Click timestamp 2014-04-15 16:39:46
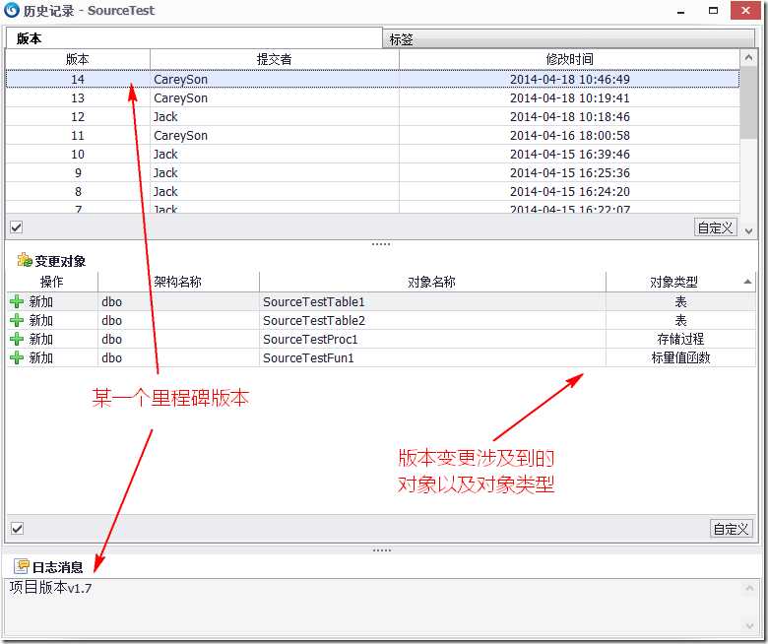This screenshot has height=644, width=768. pos(570,154)
